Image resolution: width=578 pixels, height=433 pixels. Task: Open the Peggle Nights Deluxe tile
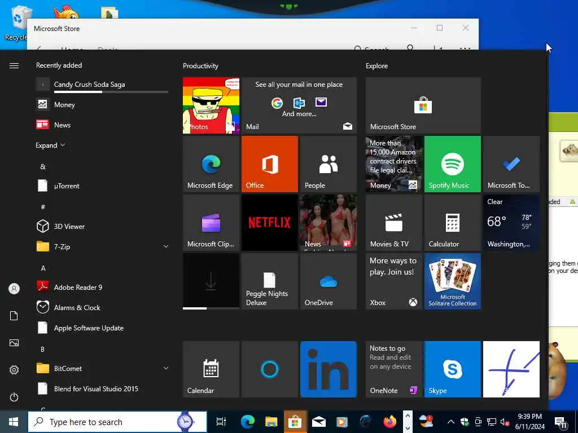(269, 281)
